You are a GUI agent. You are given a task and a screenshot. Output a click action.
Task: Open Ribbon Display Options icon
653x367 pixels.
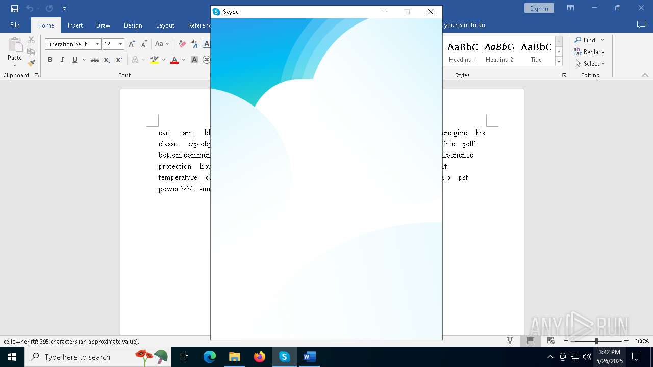point(570,8)
